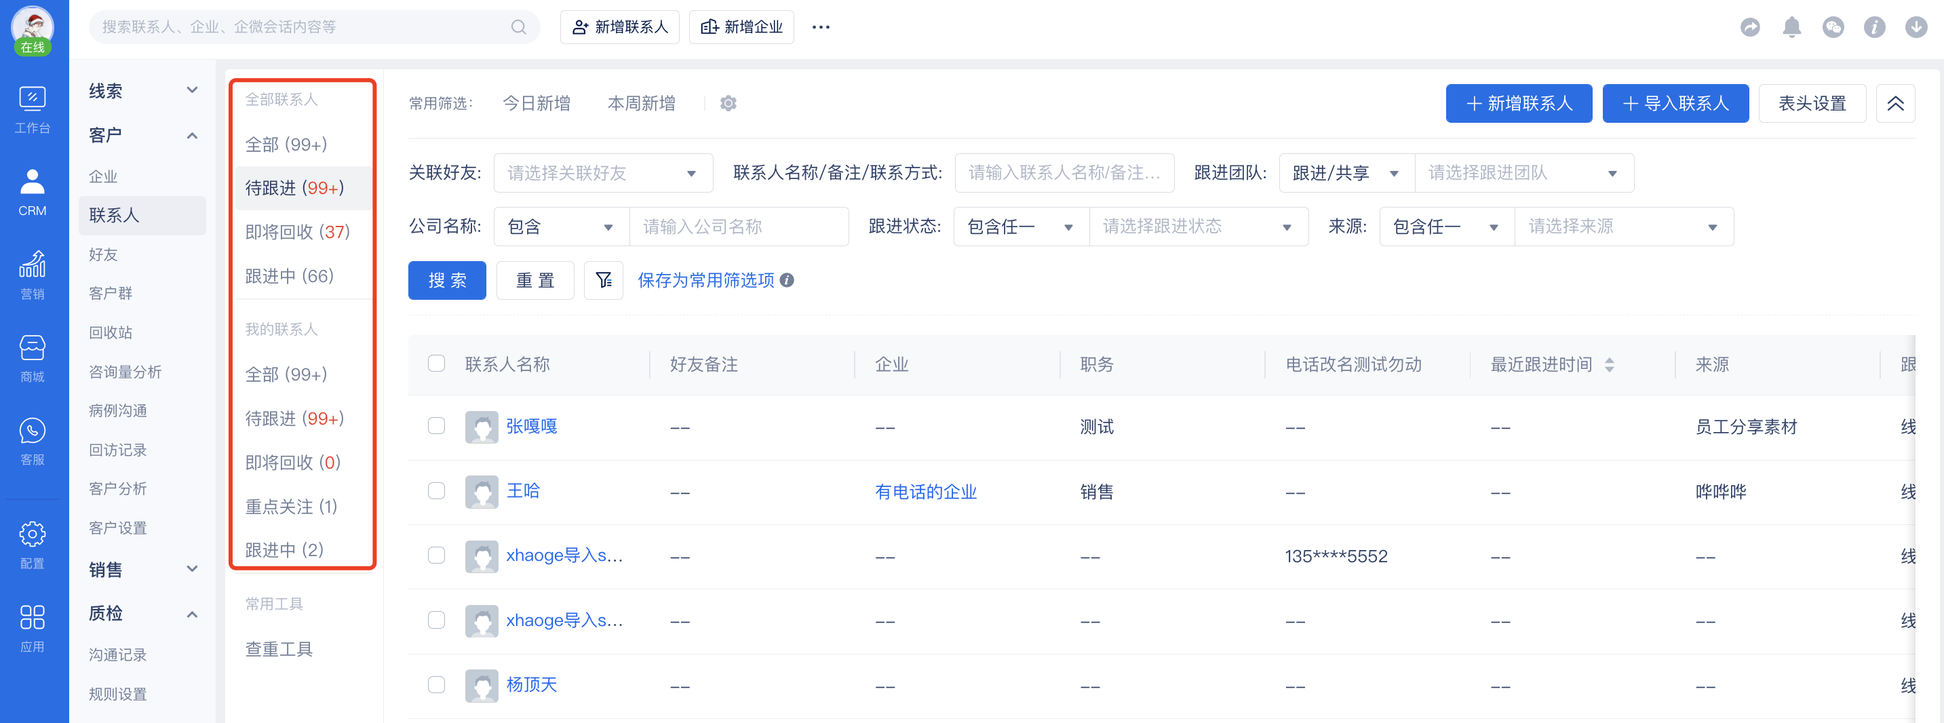Open the 跟进/共享 dropdown
This screenshot has height=723, width=1944.
point(1346,174)
